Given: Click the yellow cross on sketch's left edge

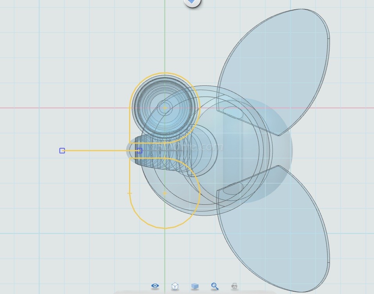Looking at the screenshot, I should coord(129,193).
